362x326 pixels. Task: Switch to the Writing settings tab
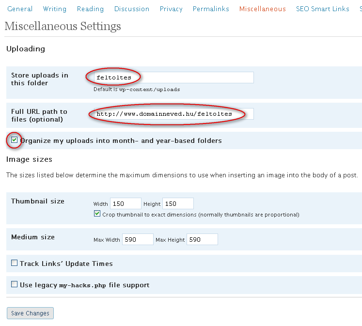pos(55,9)
